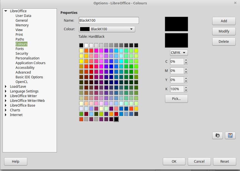Confirm the dialog with OK
The image size is (240, 171).
tap(174, 162)
